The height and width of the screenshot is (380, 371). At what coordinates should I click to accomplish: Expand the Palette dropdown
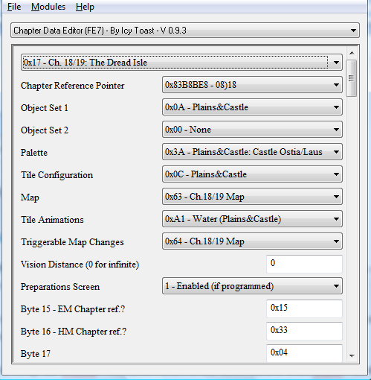pos(252,152)
